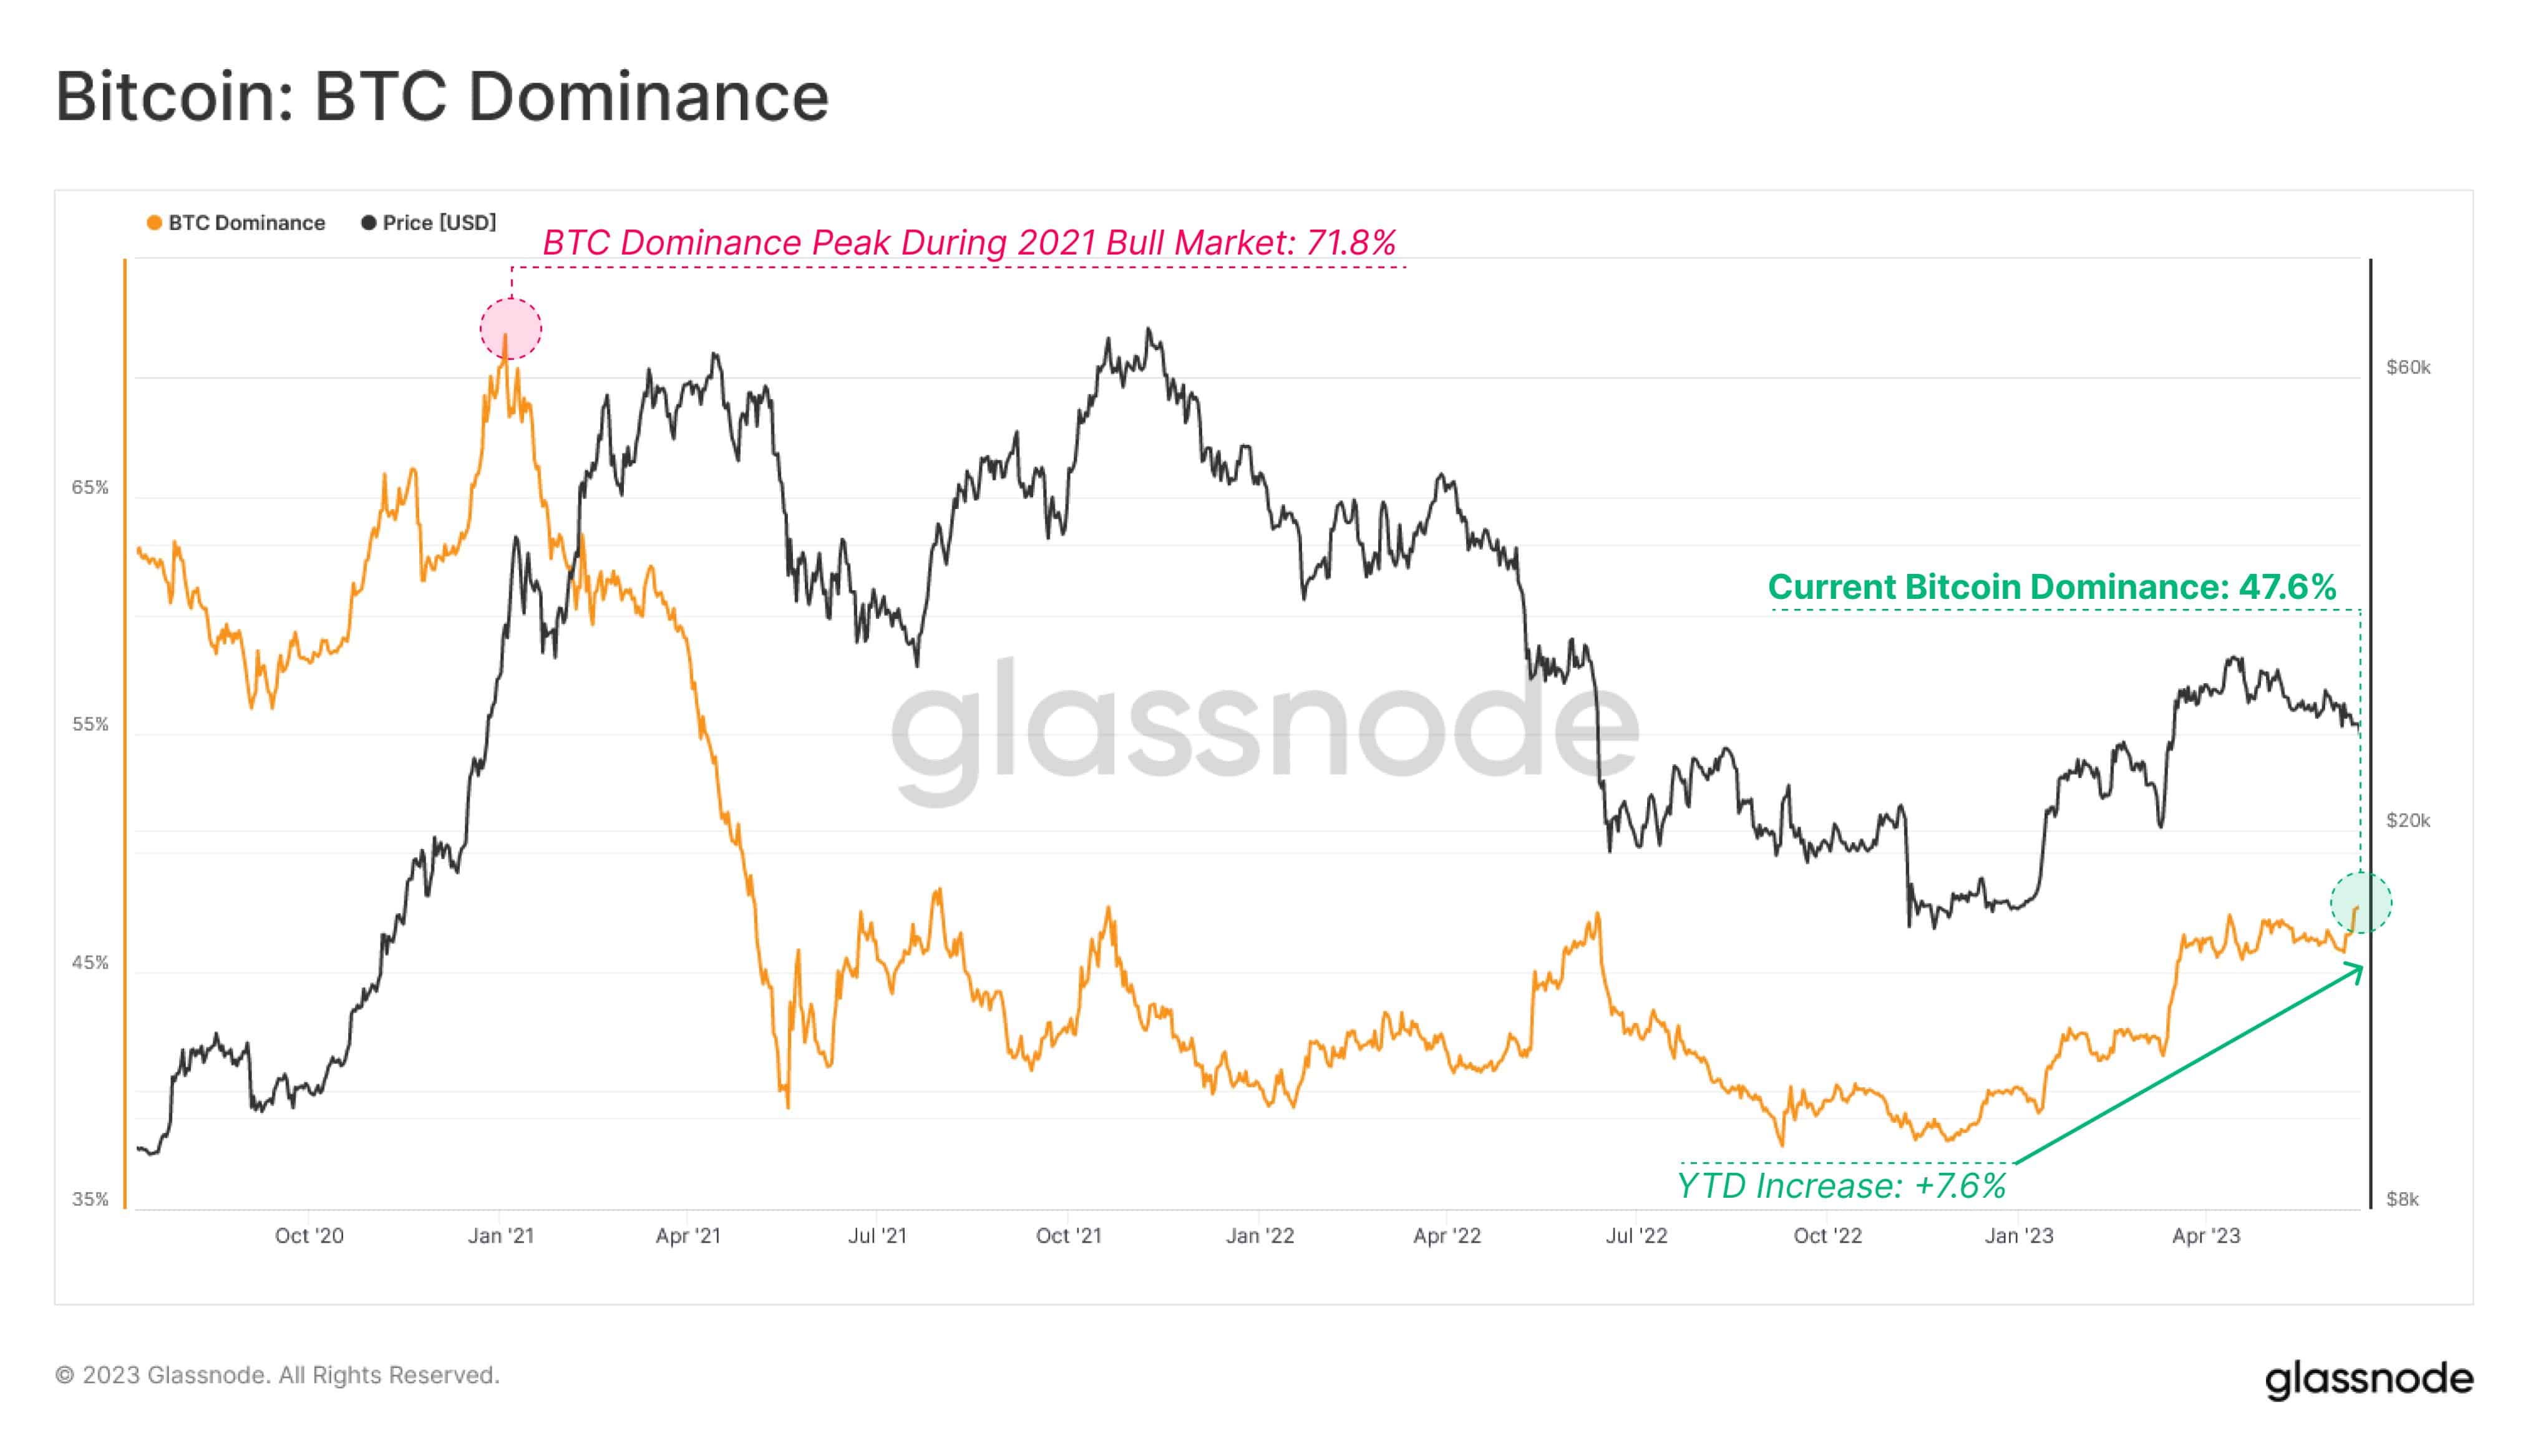
Task: Select the 2021 bull market peak annotation
Action: pos(968,242)
